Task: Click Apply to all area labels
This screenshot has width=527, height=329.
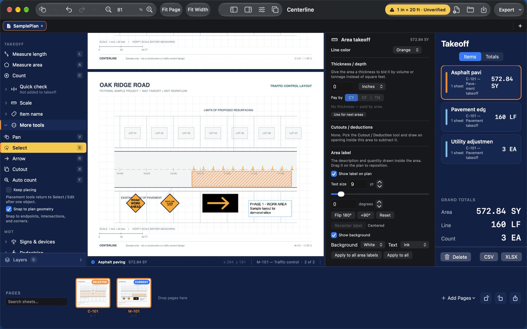Action: click(x=356, y=255)
